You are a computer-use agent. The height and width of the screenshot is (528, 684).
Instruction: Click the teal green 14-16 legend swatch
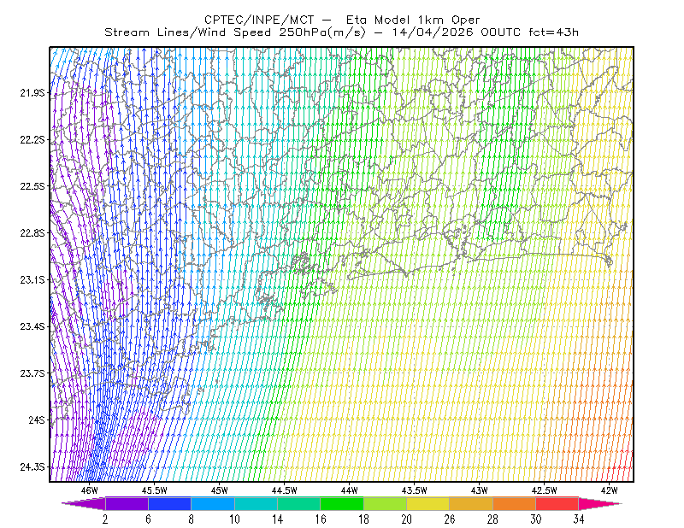point(298,503)
